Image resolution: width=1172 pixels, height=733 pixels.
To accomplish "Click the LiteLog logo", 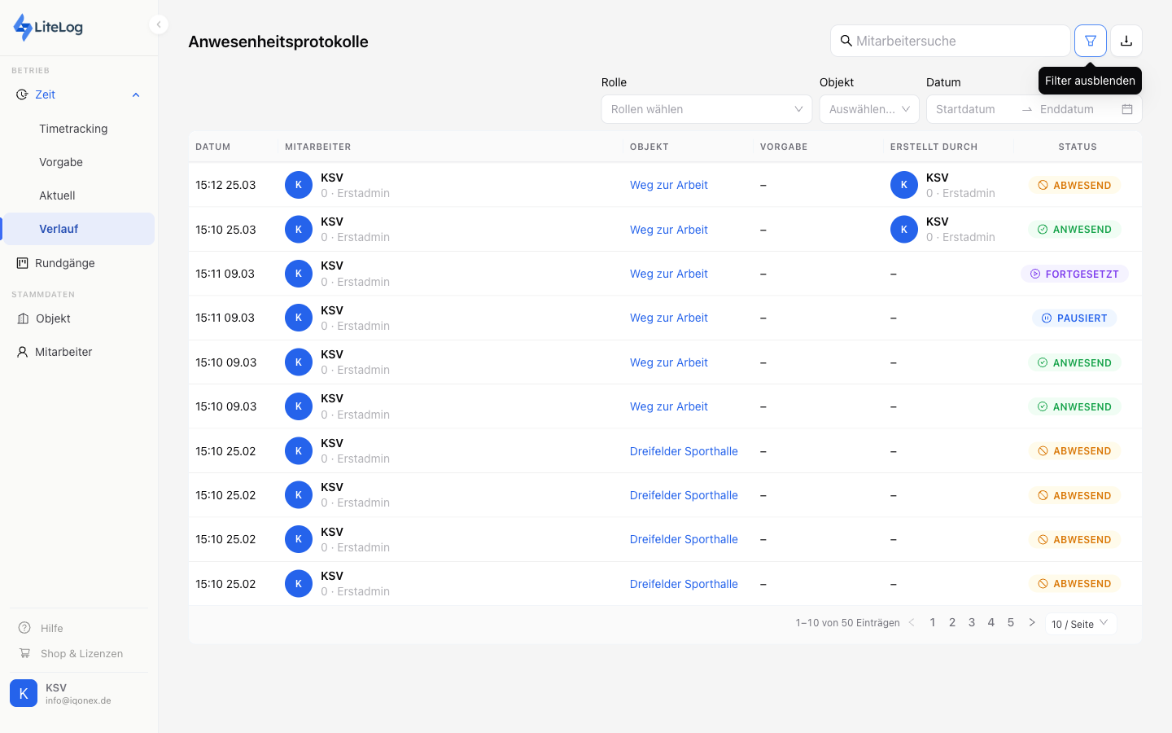I will click(x=49, y=27).
